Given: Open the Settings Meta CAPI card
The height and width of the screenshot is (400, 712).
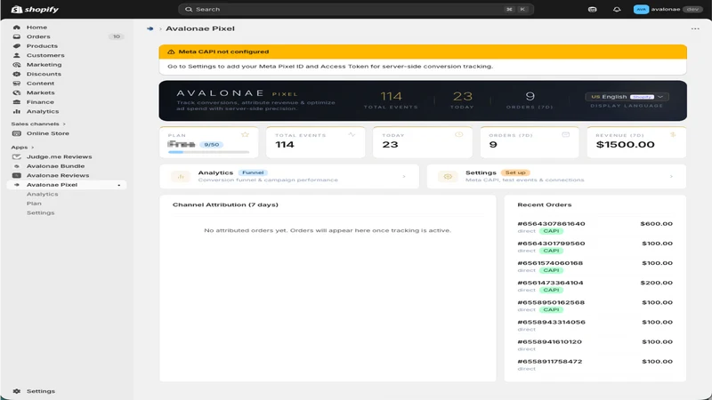Looking at the screenshot, I should coord(557,176).
